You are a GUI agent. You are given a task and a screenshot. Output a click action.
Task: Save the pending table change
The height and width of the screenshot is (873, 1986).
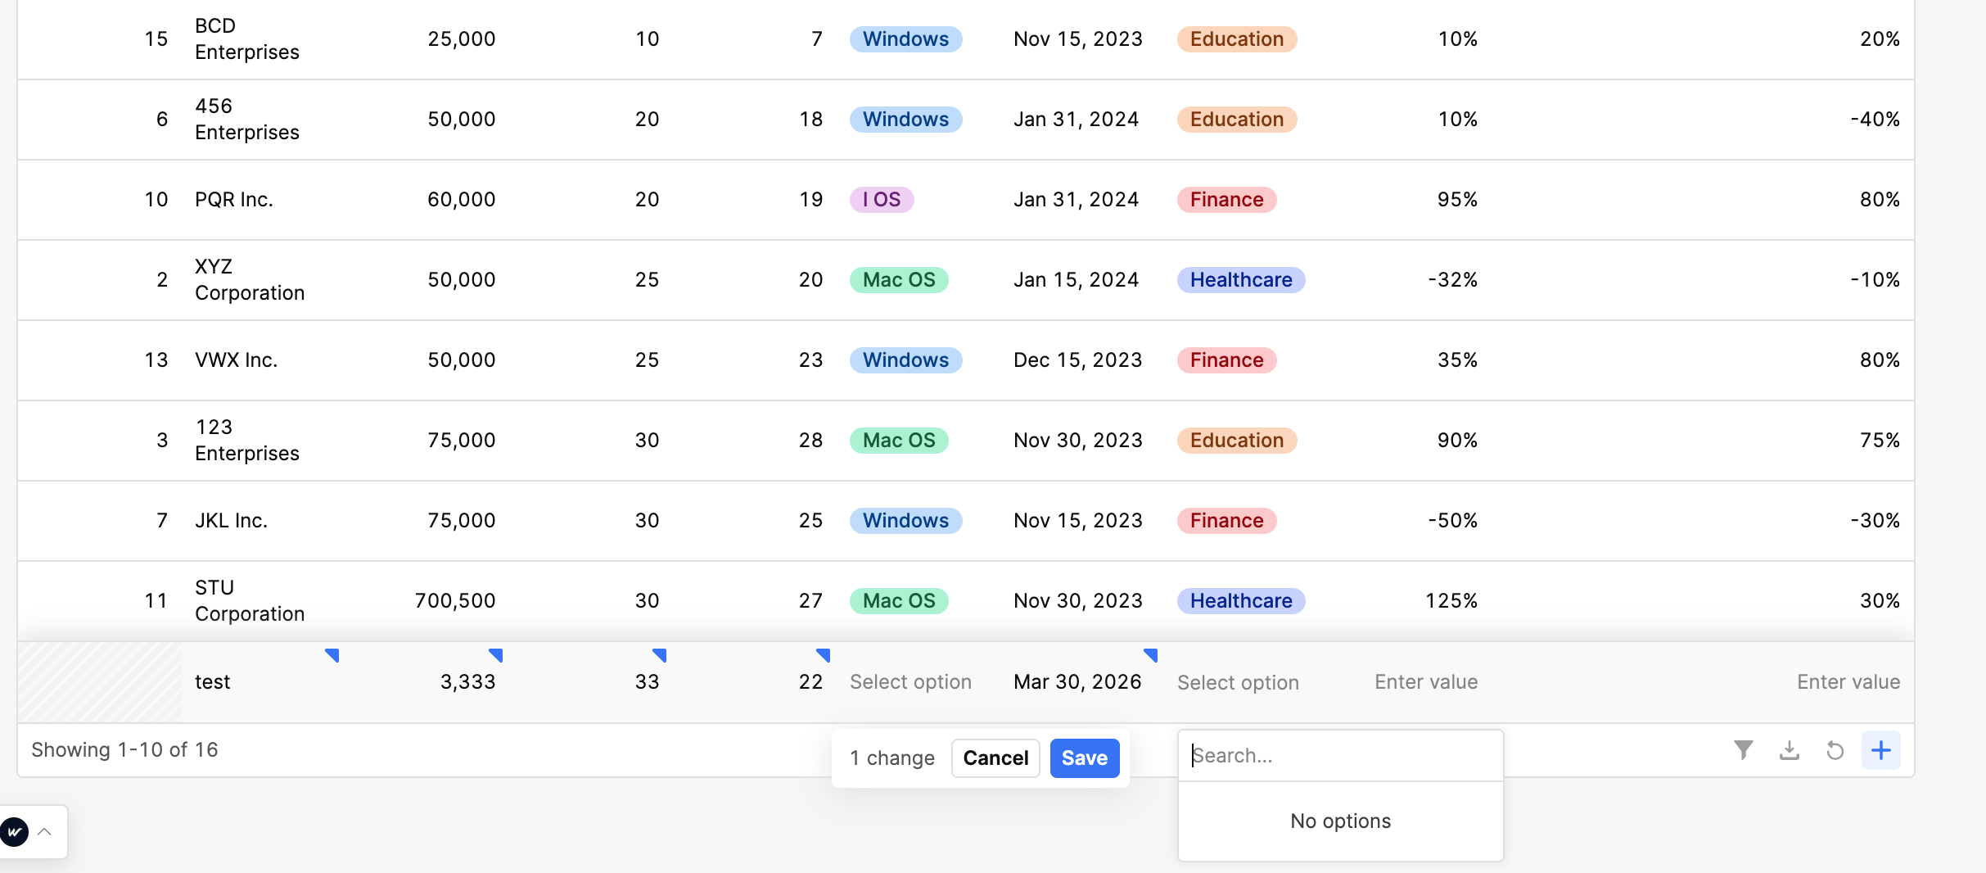pos(1084,758)
